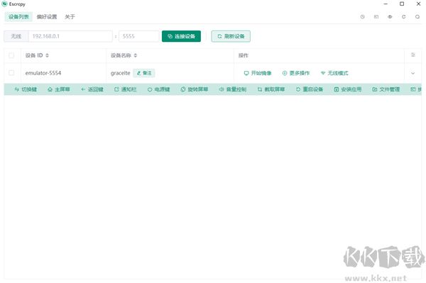Screen dimensions: 426x283
Task: Open the 设备列表 tab
Action: coord(18,17)
